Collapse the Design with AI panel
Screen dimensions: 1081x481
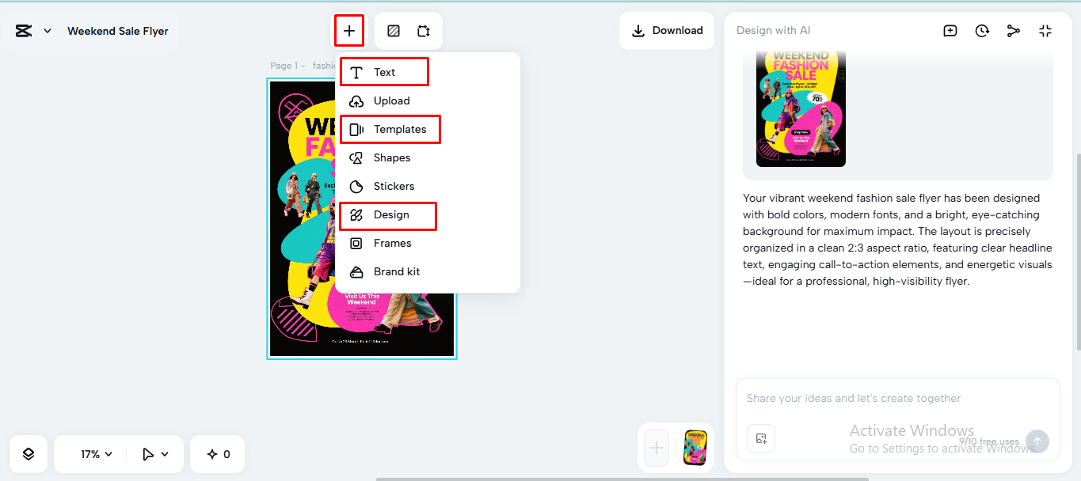[1045, 31]
